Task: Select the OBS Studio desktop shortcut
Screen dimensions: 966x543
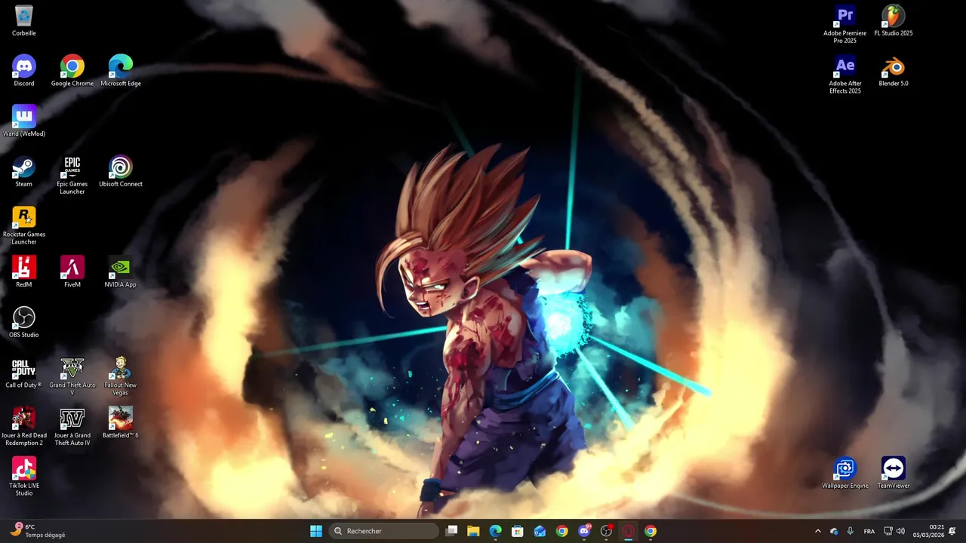Action: click(x=24, y=322)
